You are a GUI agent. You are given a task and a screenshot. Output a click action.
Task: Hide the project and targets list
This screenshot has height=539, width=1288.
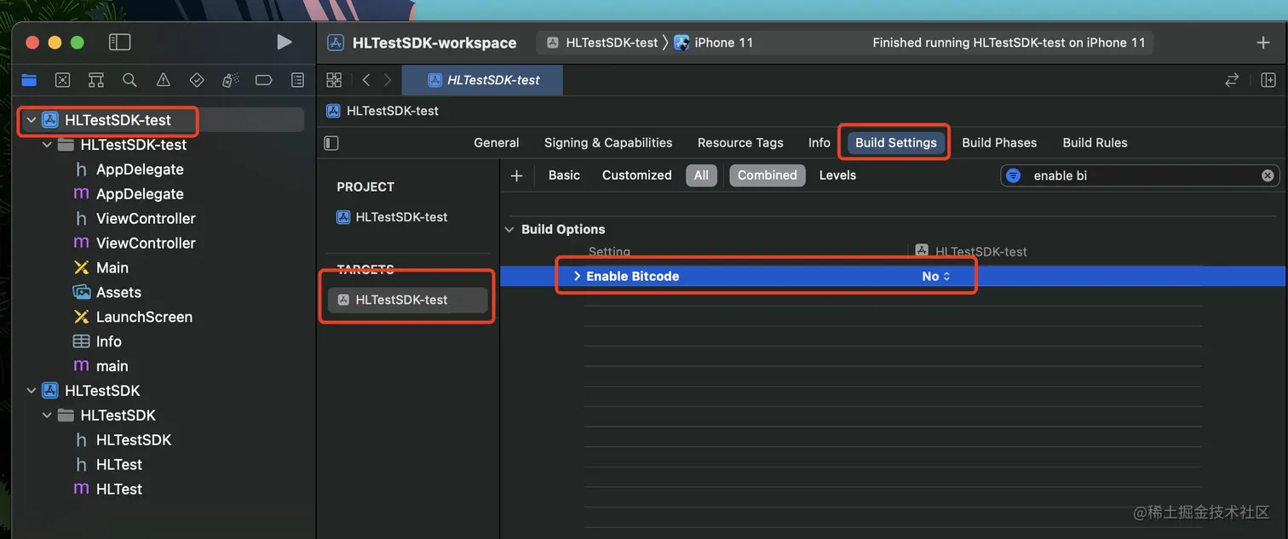pos(332,143)
